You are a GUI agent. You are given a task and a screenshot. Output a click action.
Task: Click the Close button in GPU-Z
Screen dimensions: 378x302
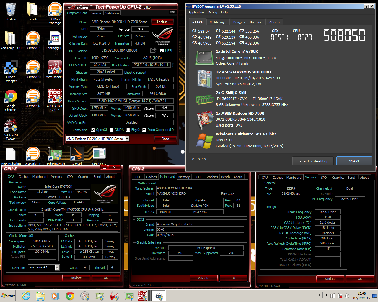click(x=165, y=139)
